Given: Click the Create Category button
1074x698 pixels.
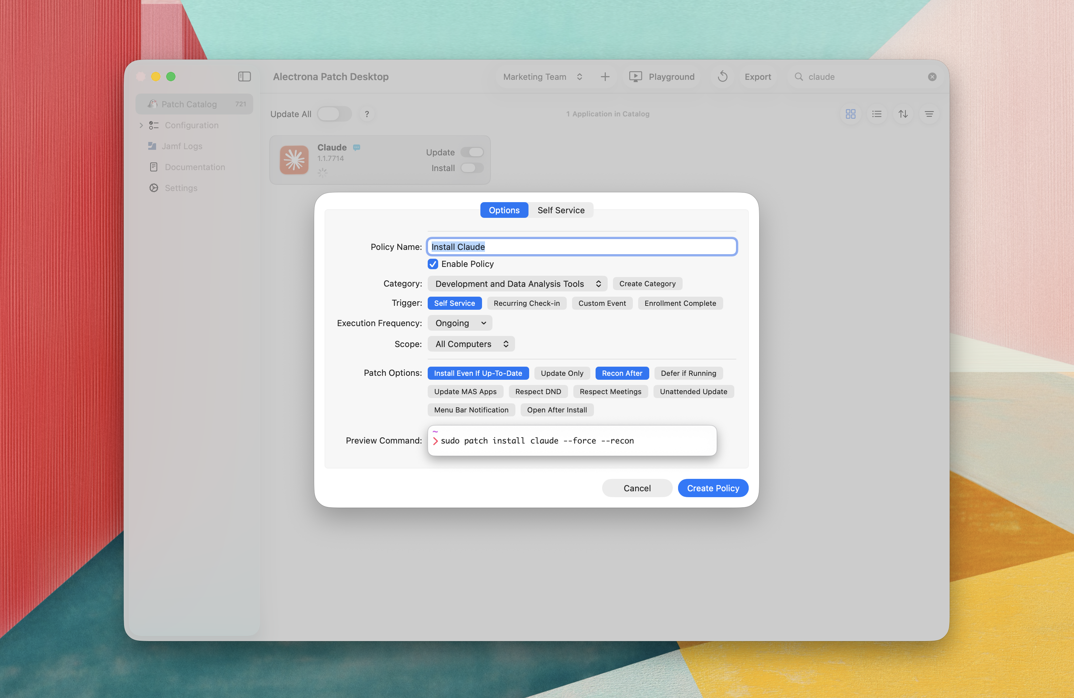Looking at the screenshot, I should pos(647,283).
